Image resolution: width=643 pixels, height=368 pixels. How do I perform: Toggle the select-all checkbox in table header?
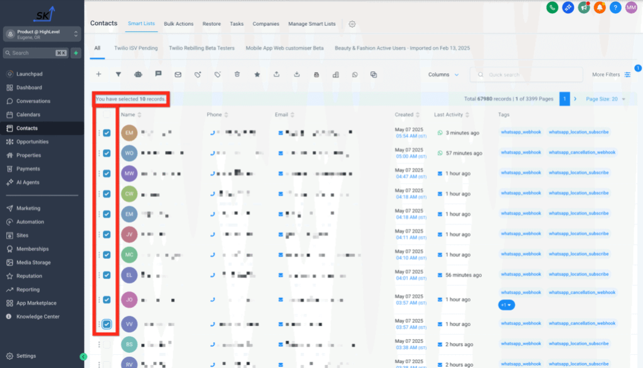click(x=107, y=115)
